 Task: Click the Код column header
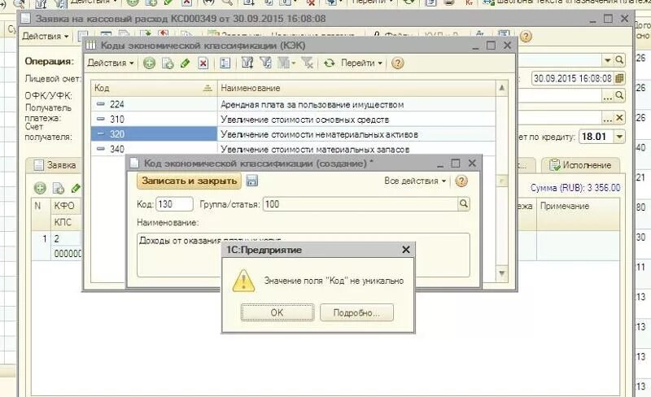(154, 88)
